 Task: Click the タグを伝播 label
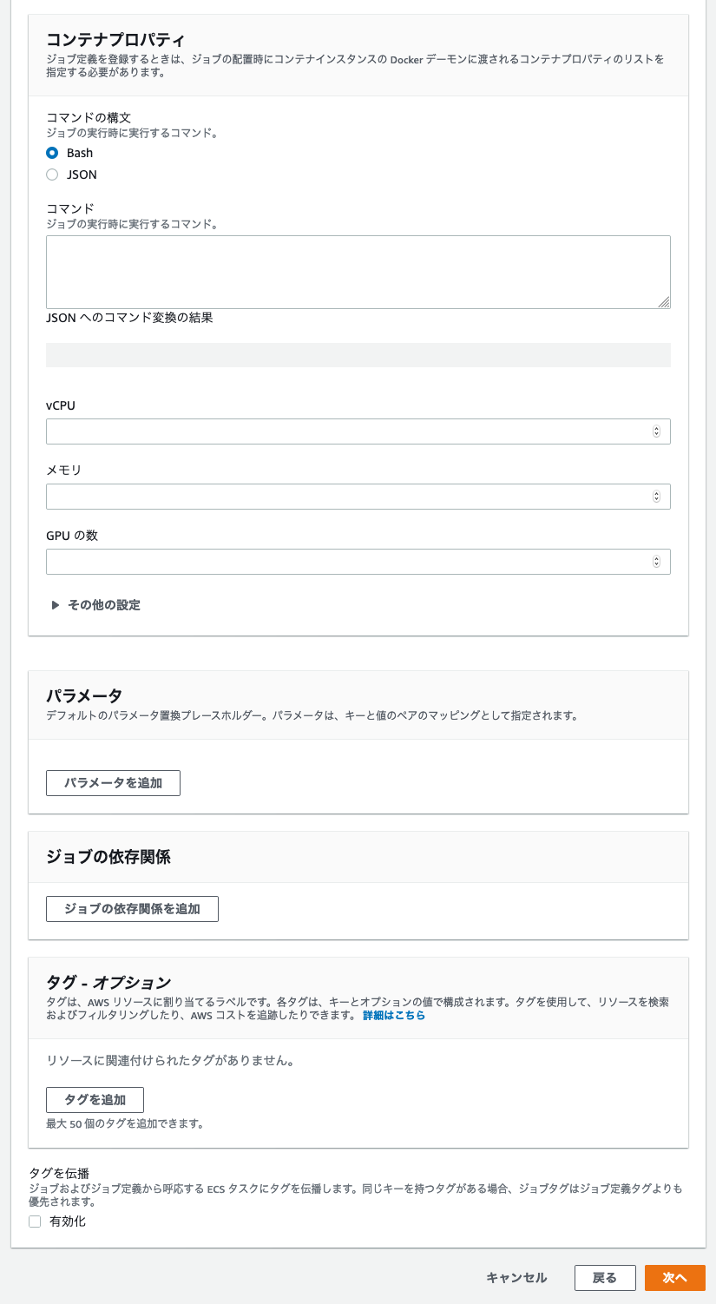60,1173
